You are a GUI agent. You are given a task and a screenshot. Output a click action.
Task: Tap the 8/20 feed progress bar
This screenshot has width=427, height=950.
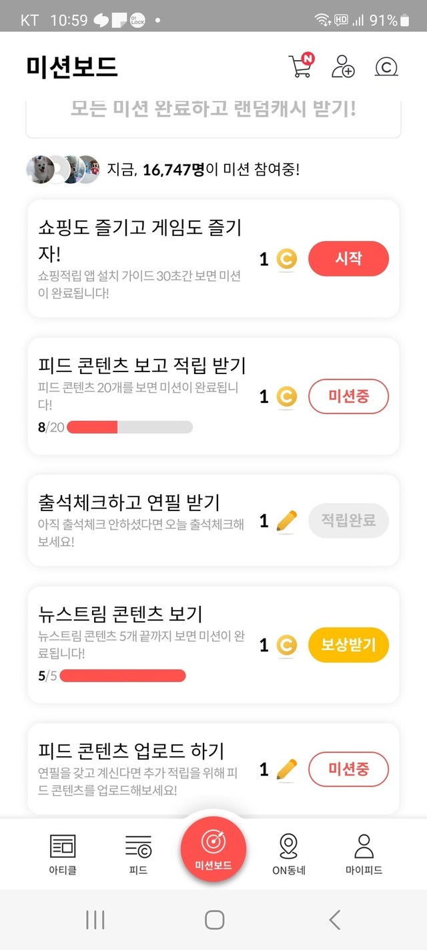(129, 427)
